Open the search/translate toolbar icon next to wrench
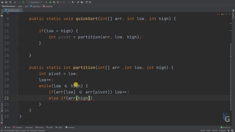This screenshot has height=132, width=235. coord(73,2)
